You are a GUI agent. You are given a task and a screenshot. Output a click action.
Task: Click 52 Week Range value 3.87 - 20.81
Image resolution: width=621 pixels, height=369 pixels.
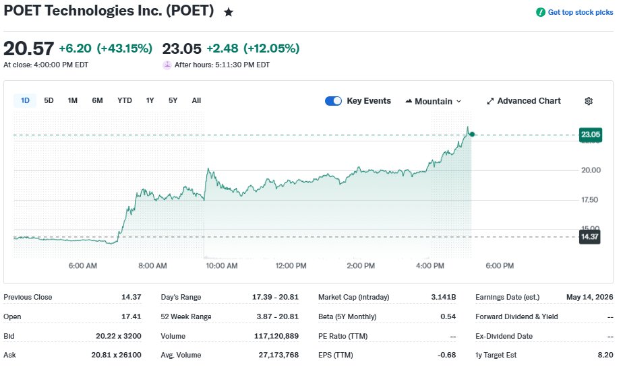277,316
